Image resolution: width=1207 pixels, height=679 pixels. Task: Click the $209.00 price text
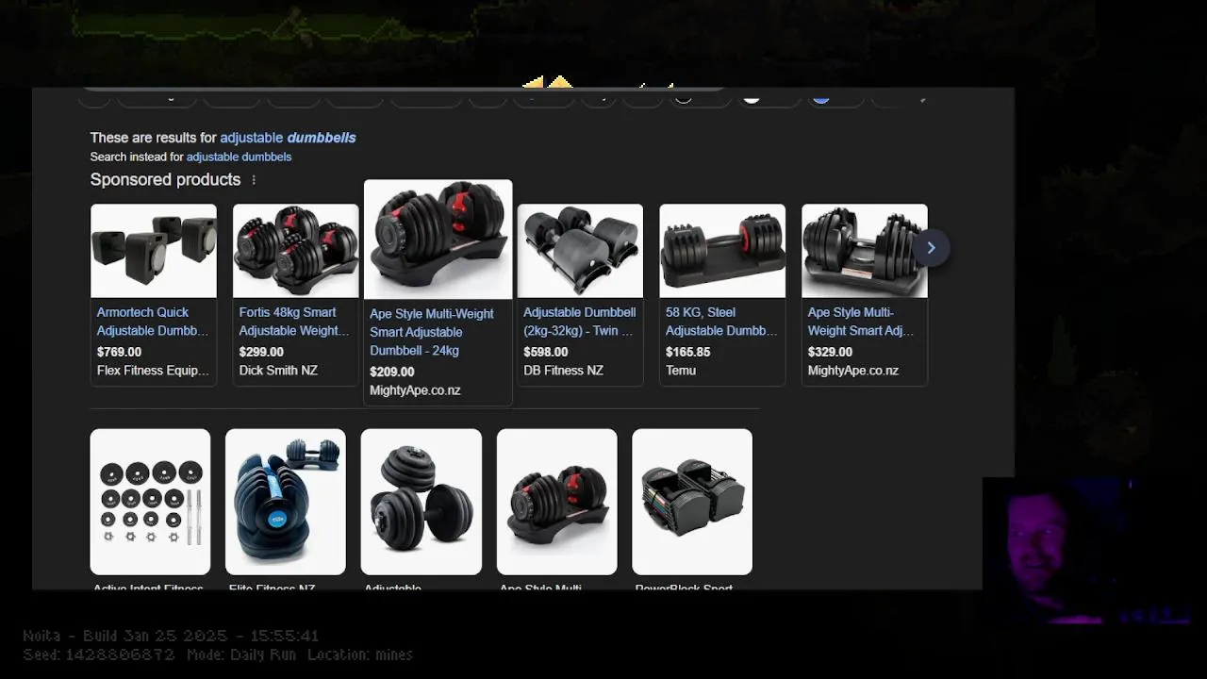coord(392,372)
